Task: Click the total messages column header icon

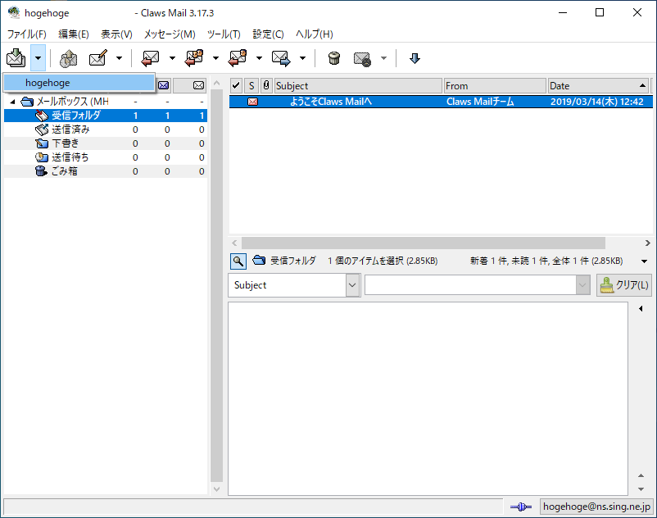Action: pyautogui.click(x=198, y=85)
